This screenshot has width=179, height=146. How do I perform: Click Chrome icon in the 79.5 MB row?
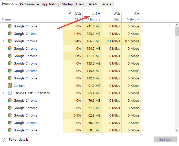(x=10, y=100)
